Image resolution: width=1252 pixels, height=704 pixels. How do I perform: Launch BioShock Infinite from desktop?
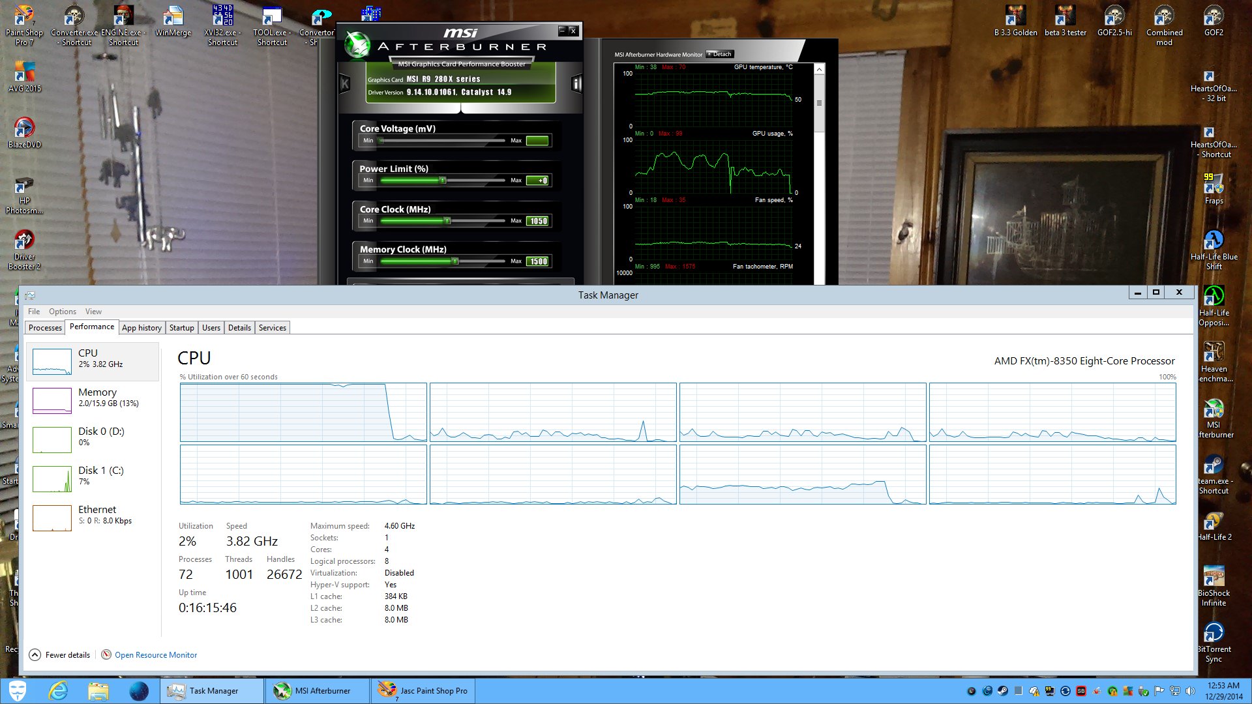pyautogui.click(x=1214, y=587)
